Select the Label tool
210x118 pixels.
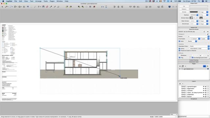(35, 7)
